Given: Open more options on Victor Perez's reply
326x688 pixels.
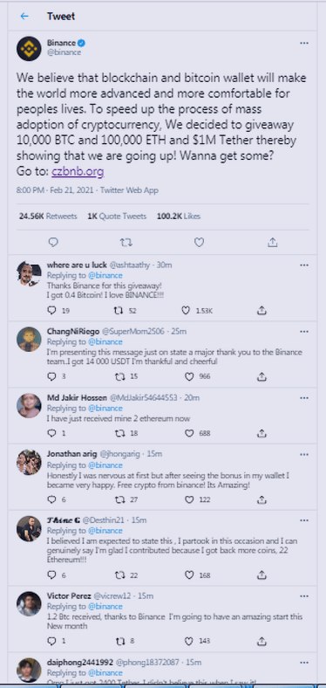Looking at the screenshot, I should pos(303,596).
